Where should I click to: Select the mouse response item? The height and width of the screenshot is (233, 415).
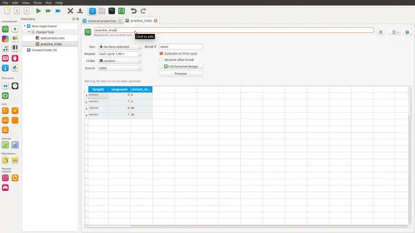(x=15, y=58)
